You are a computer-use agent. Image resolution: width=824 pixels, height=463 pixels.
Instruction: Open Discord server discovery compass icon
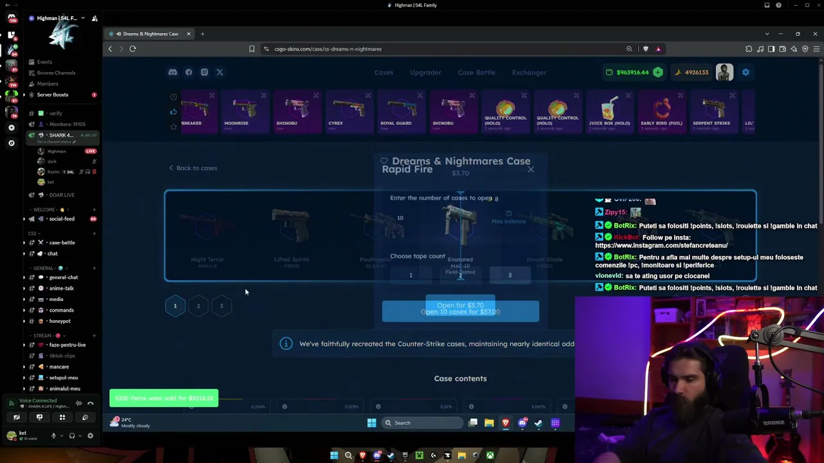[12, 143]
